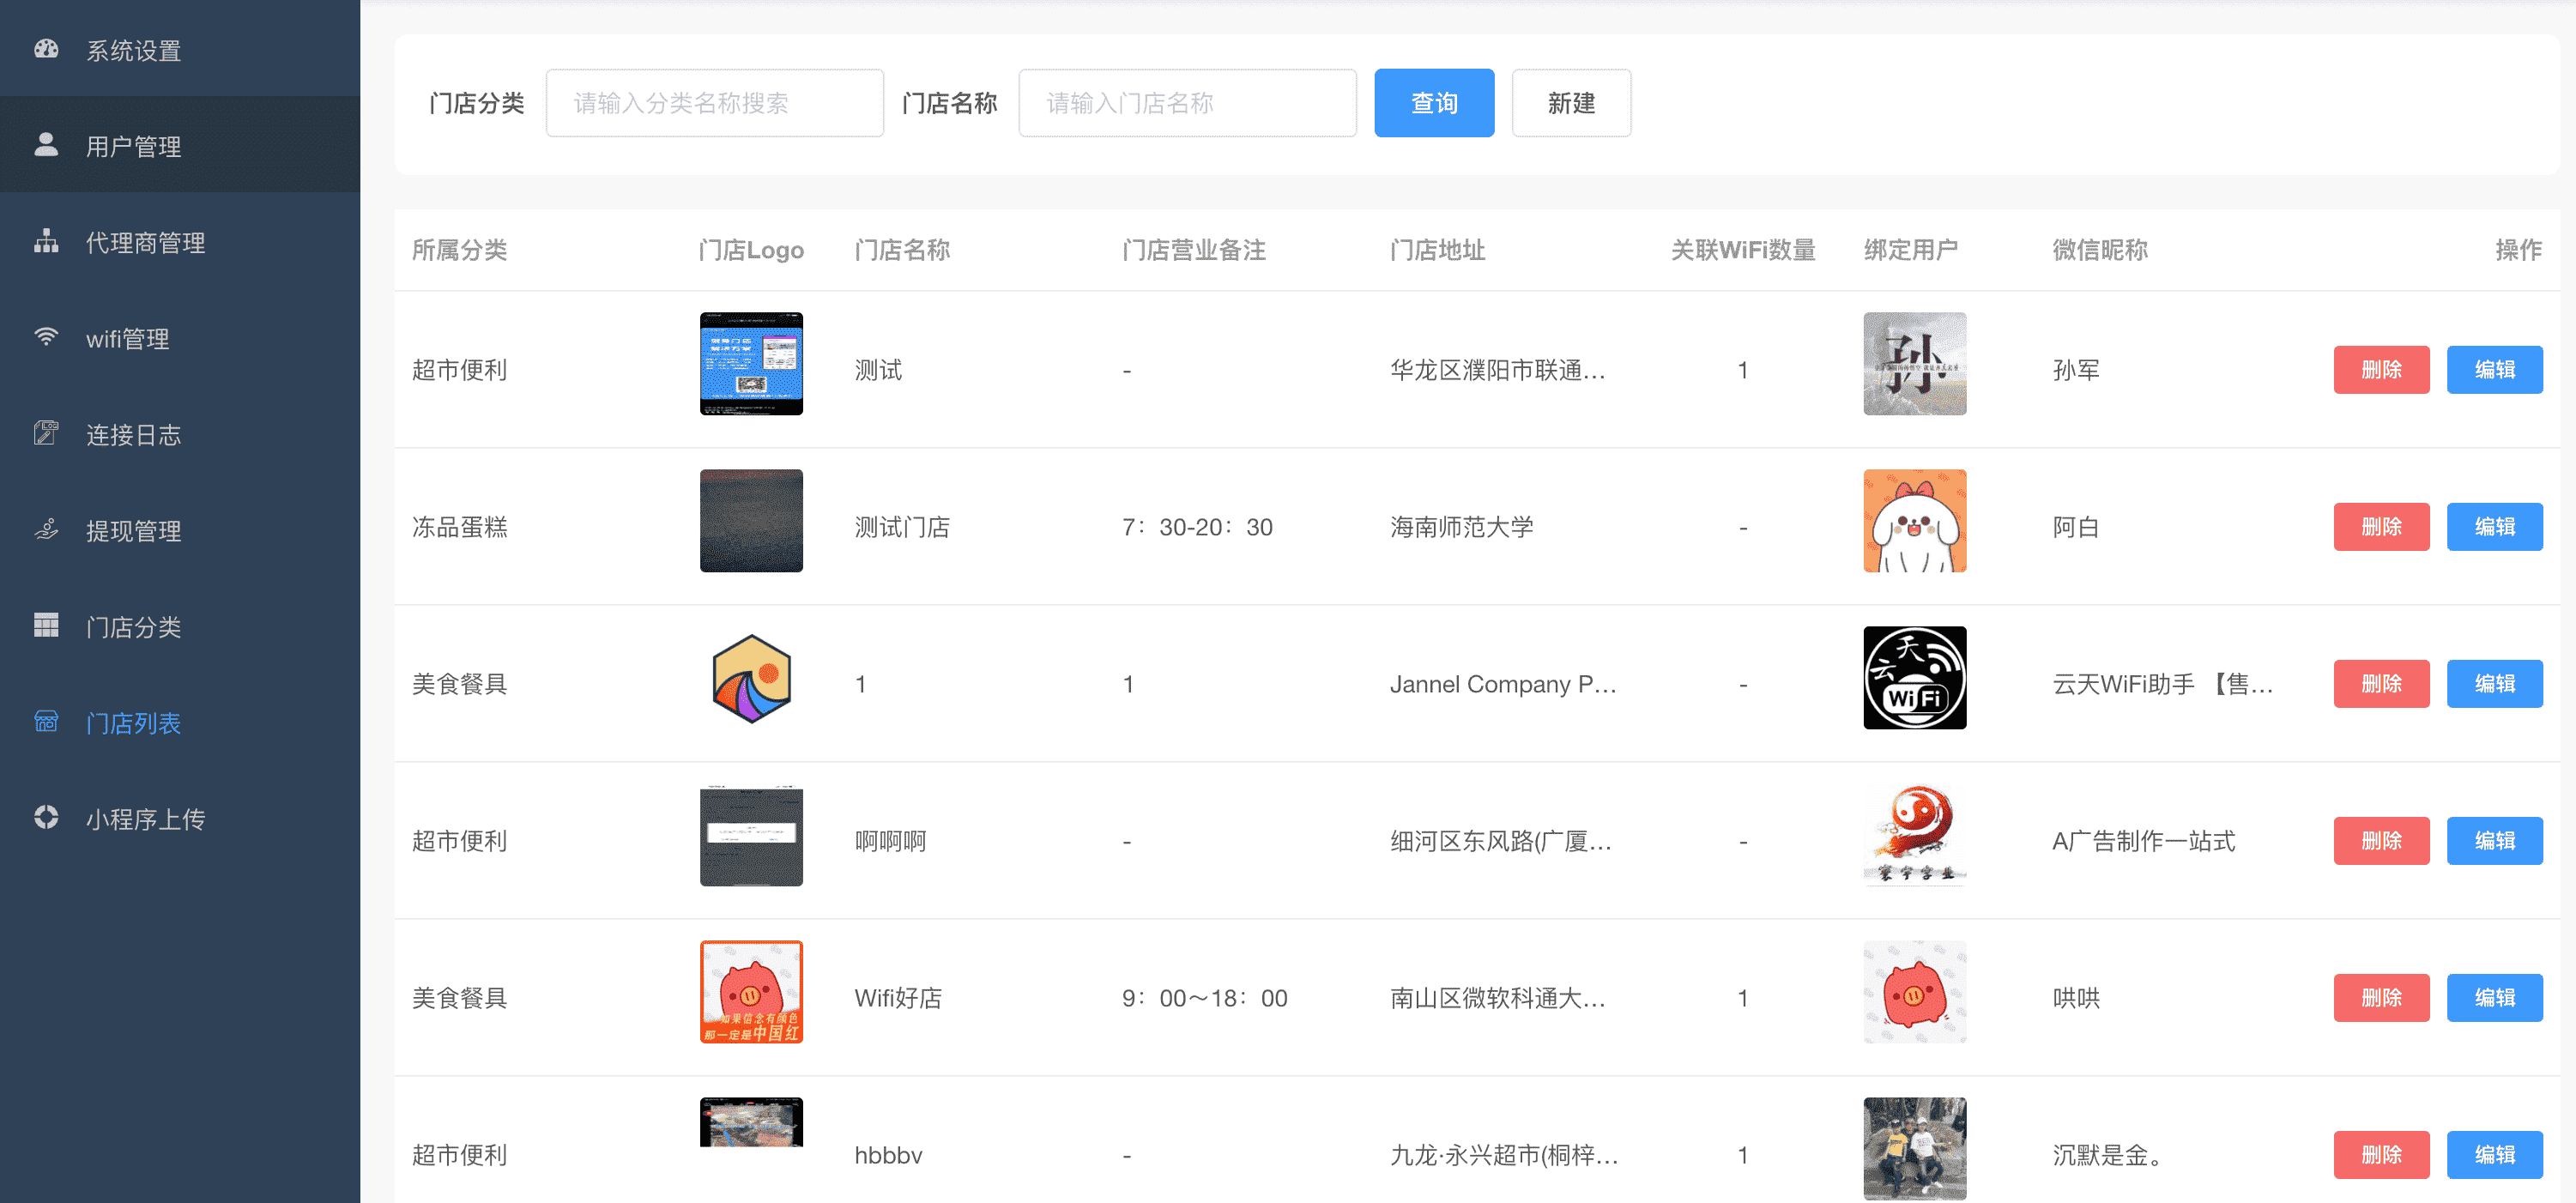Viewport: 2576px width, 1203px height.
Task: Click the 门店名称 column header
Action: coord(902,250)
